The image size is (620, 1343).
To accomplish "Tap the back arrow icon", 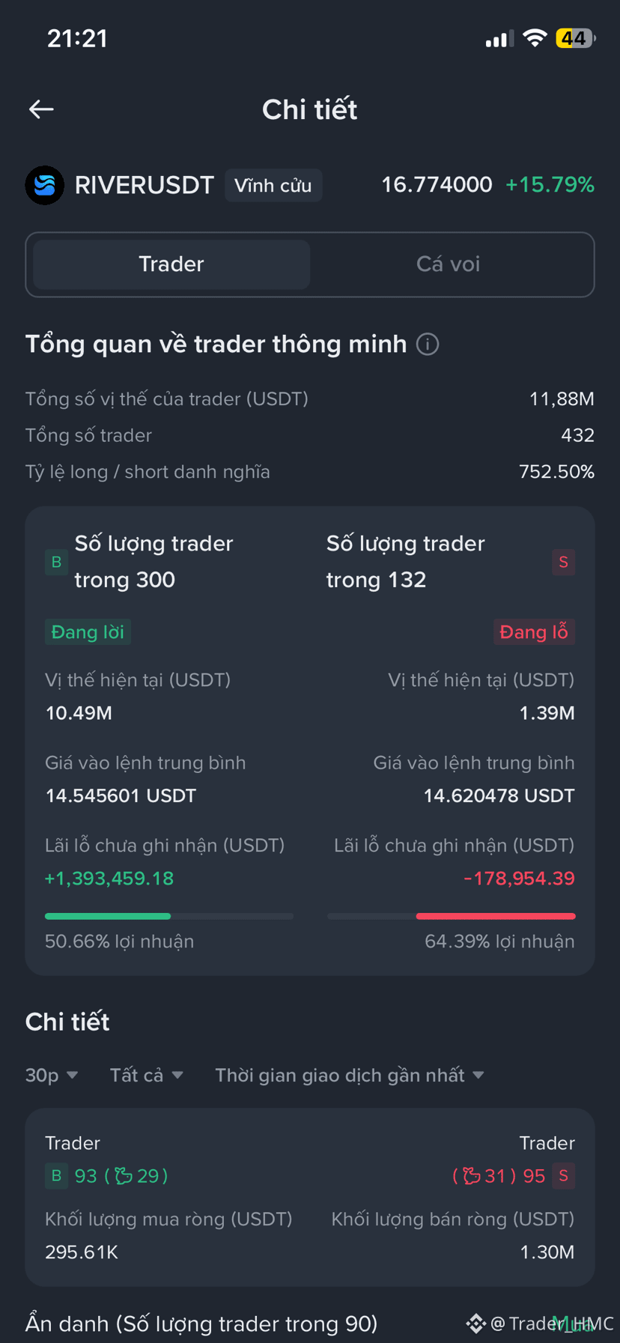I will pos(41,109).
